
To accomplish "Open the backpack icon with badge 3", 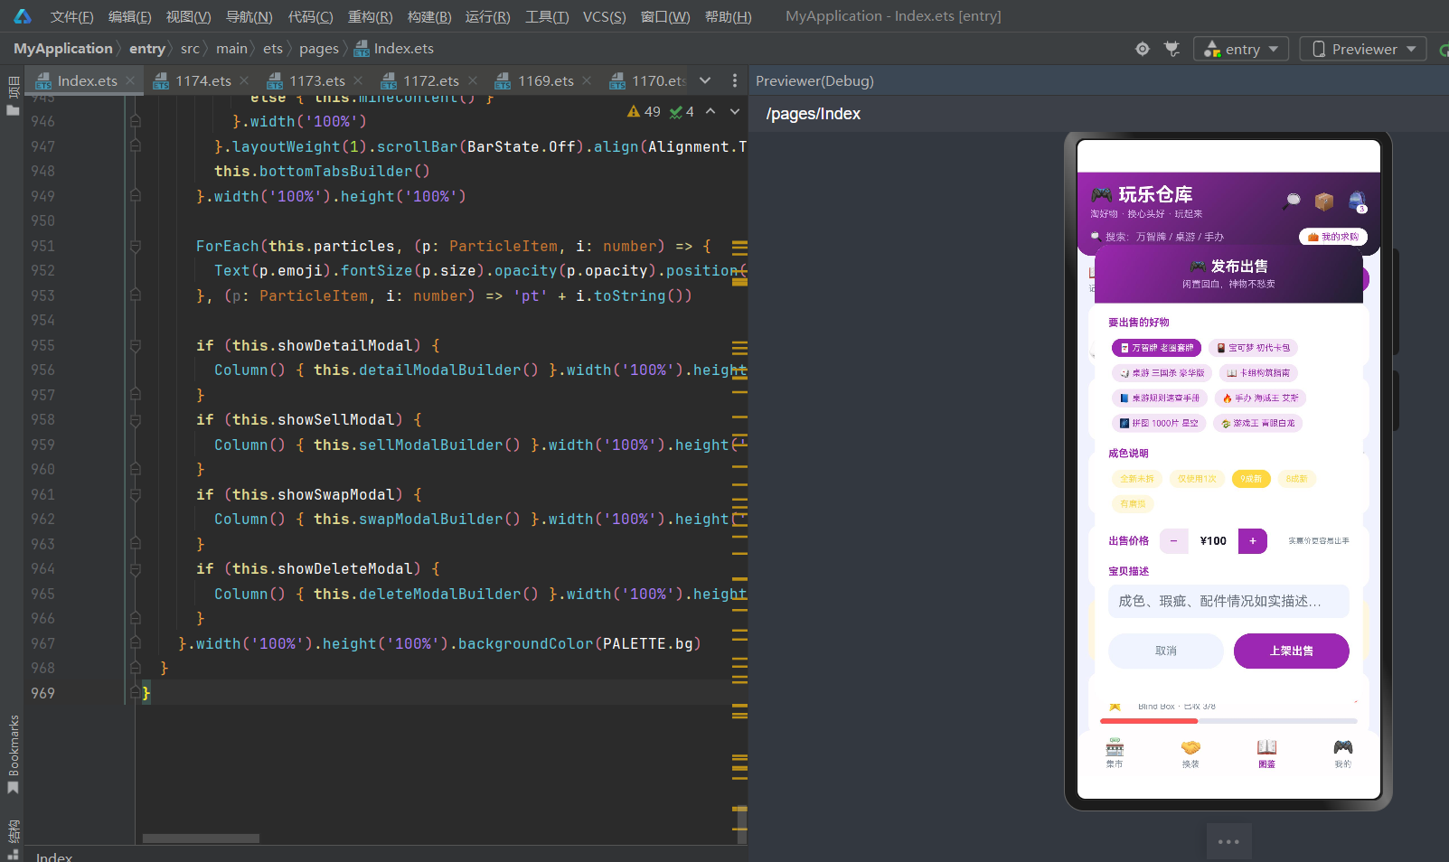I will (1357, 201).
